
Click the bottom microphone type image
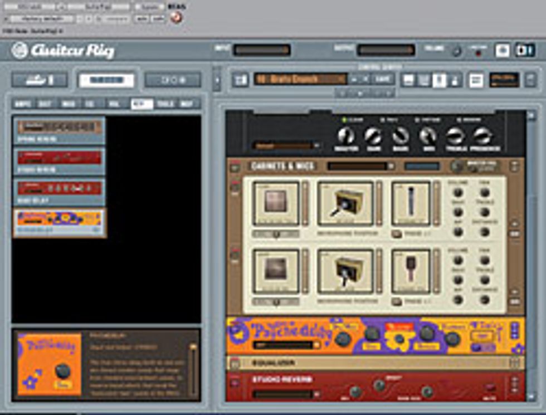[411, 271]
